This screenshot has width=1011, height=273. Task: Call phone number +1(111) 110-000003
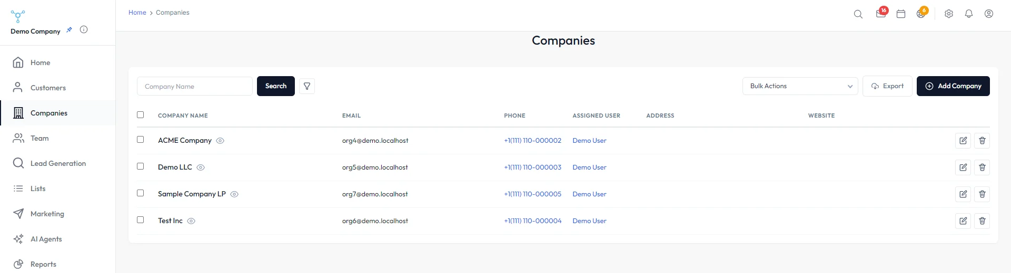click(x=532, y=167)
